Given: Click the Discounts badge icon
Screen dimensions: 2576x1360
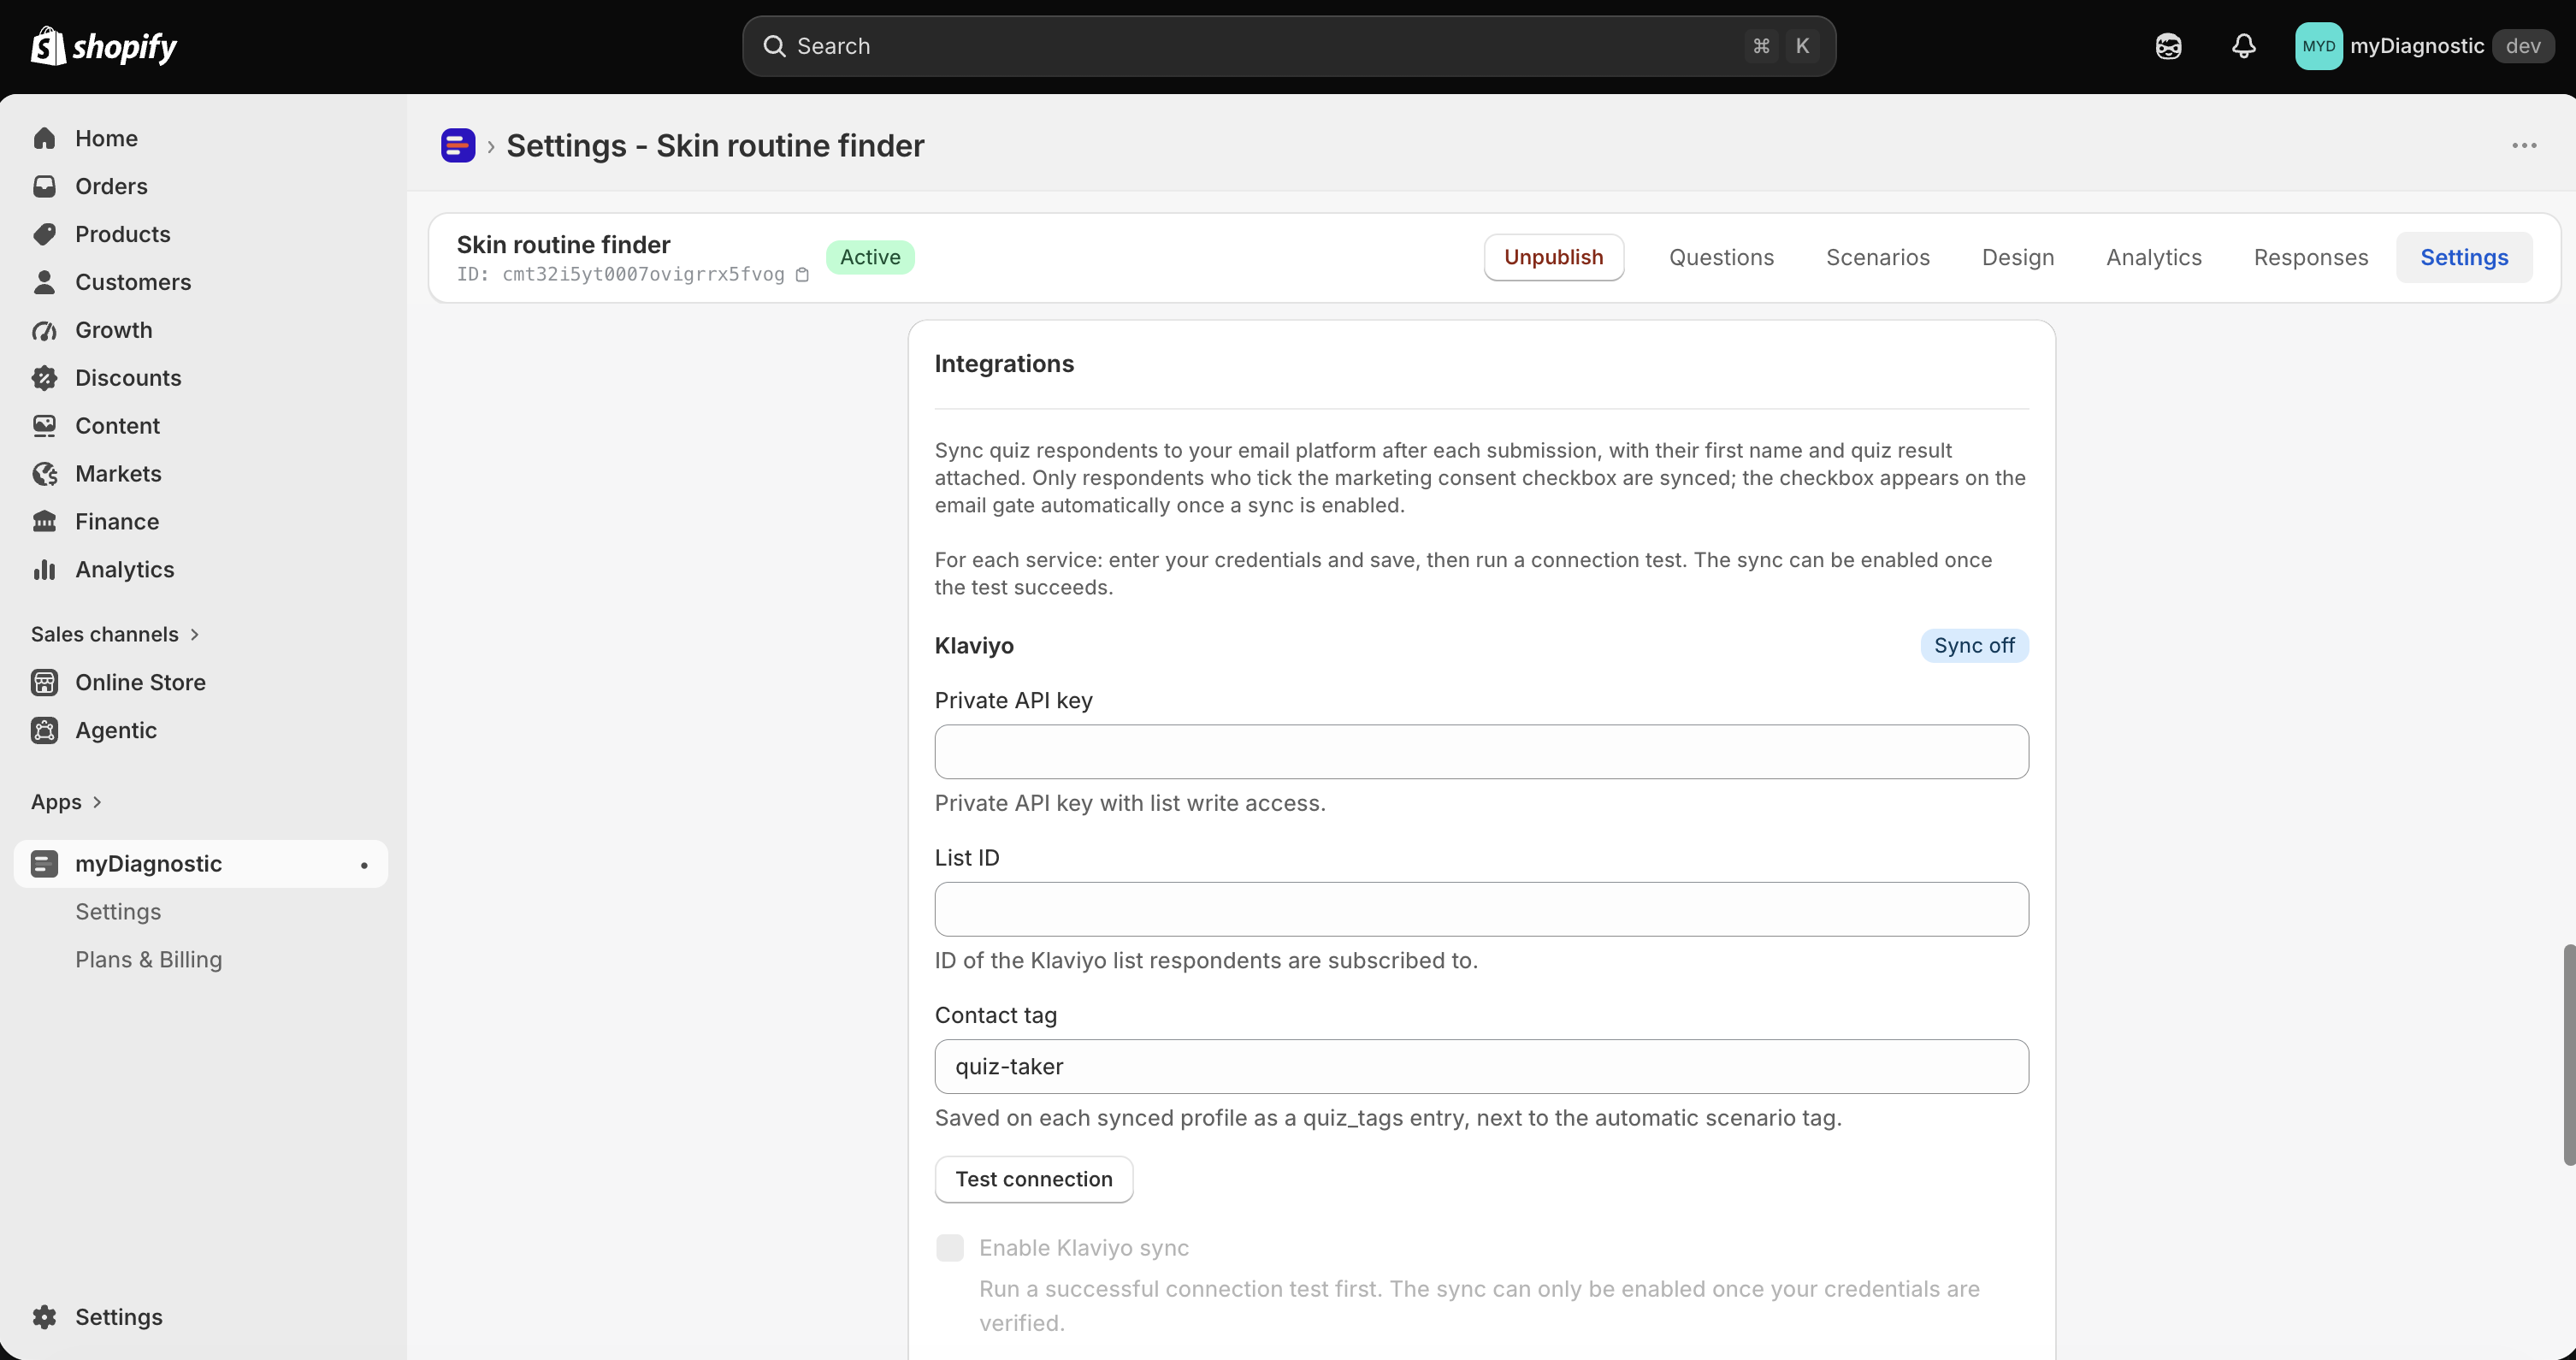Looking at the screenshot, I should (44, 378).
